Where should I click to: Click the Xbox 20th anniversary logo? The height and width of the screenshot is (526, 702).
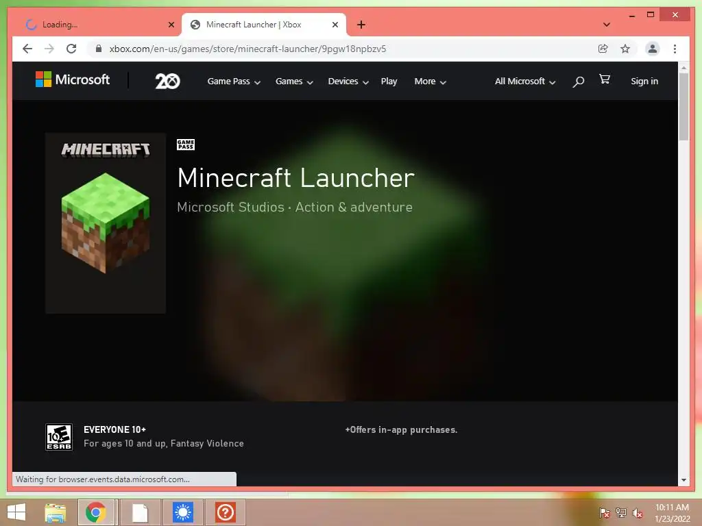167,81
